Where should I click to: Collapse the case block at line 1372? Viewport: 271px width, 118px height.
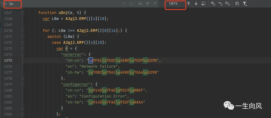pyautogui.click(x=23, y=43)
